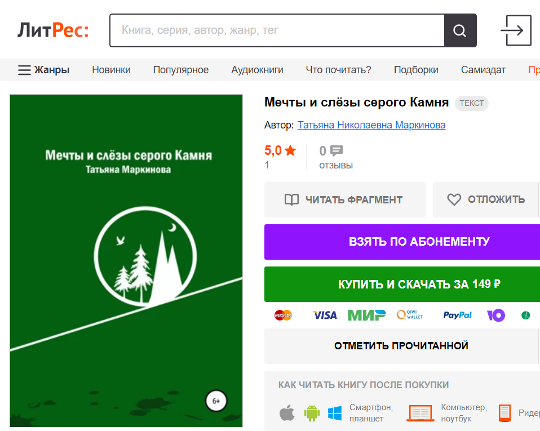Open reviews via speech bubble icon

pos(337,151)
